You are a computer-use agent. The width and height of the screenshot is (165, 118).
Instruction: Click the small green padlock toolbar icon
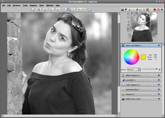click(79, 10)
